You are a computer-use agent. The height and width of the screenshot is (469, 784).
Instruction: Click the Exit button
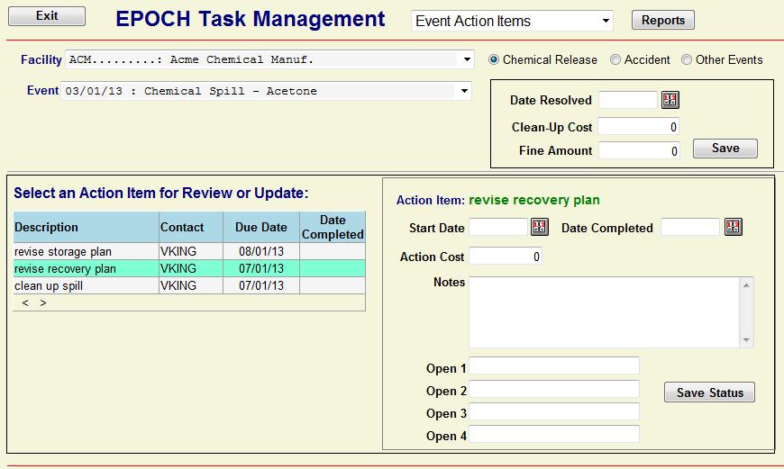tap(47, 16)
